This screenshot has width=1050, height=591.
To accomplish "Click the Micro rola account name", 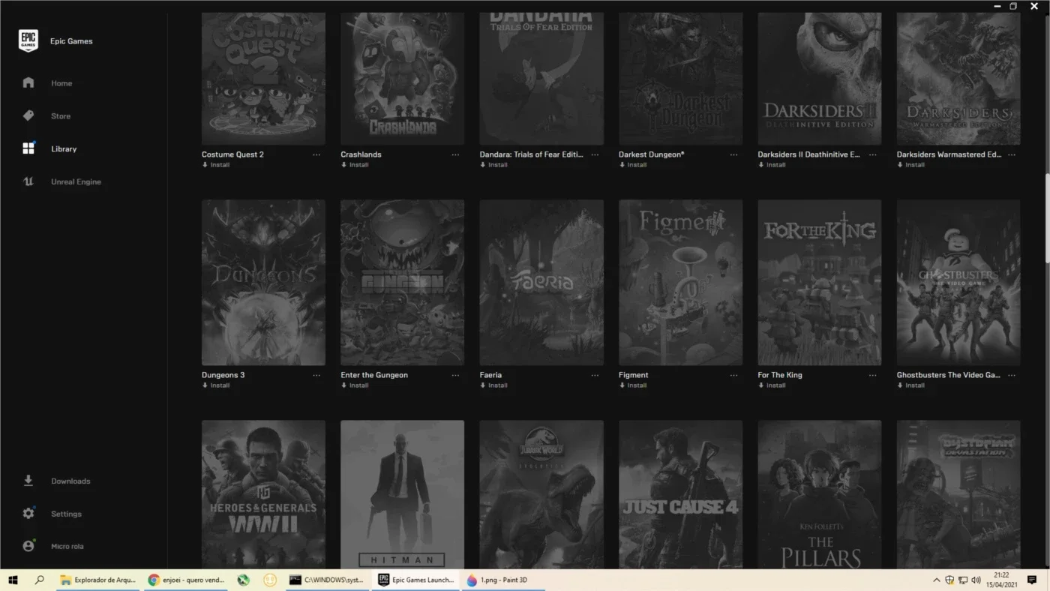I will (x=67, y=547).
